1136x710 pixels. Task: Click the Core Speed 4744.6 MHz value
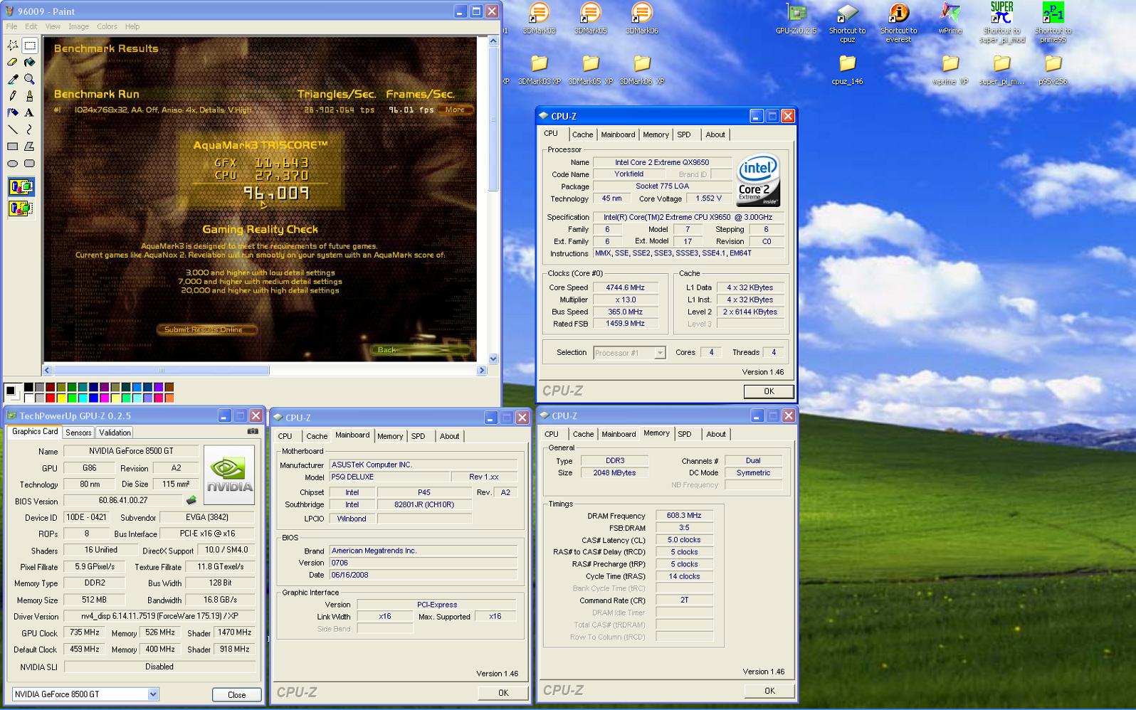626,288
